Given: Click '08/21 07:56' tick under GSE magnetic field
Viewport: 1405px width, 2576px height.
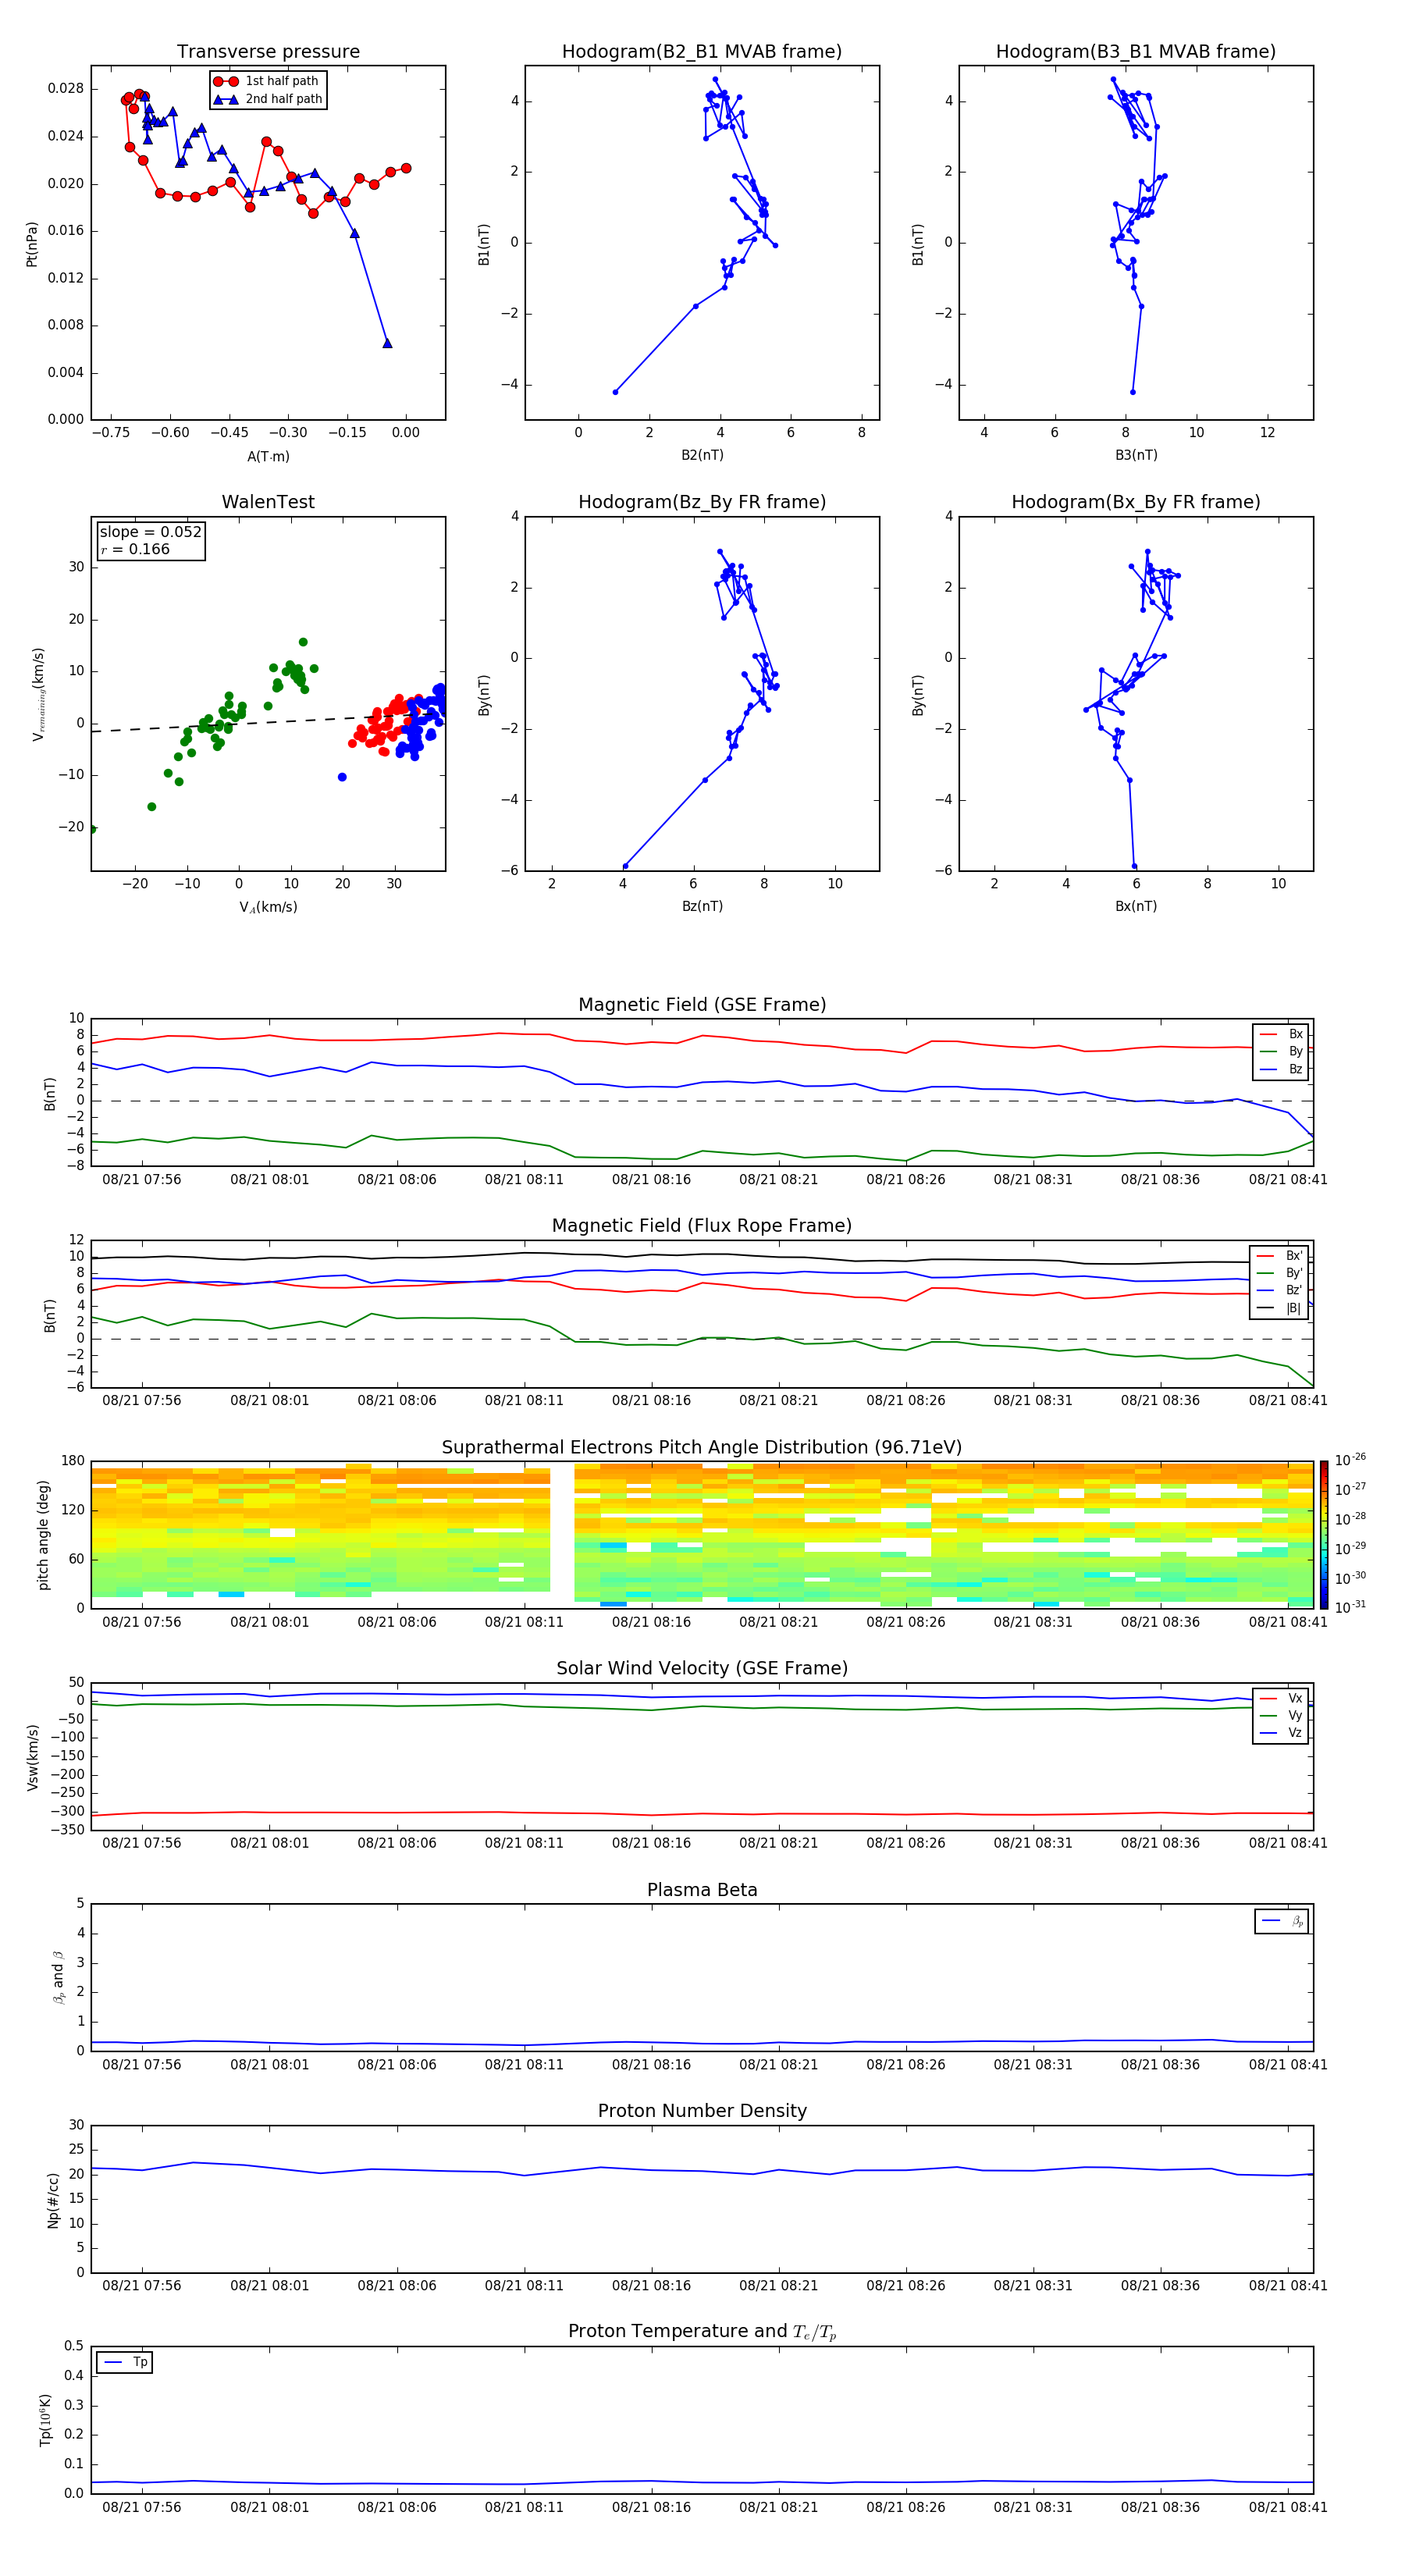Looking at the screenshot, I should point(142,1180).
